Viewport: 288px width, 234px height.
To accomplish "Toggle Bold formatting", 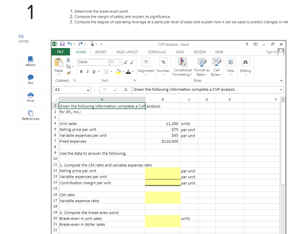I will click(x=81, y=72).
